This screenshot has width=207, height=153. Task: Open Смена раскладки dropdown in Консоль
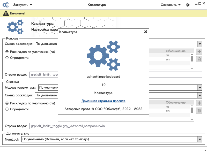199,44
